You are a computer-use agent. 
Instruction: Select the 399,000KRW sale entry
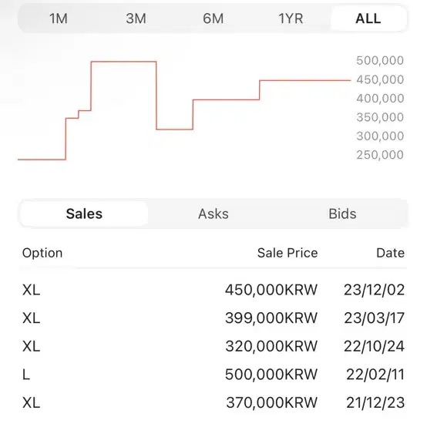[213, 318]
